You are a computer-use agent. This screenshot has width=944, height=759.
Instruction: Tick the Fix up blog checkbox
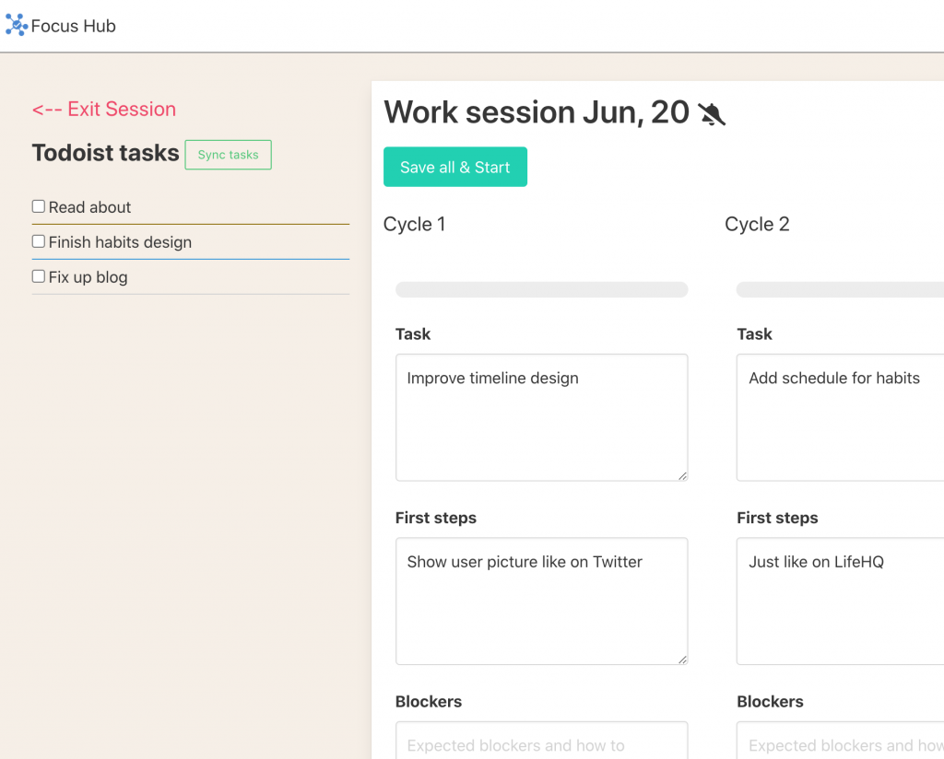tap(39, 276)
